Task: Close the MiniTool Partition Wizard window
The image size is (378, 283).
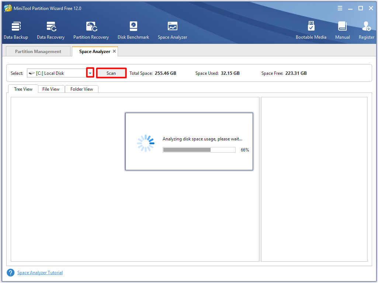Action: coord(371,8)
